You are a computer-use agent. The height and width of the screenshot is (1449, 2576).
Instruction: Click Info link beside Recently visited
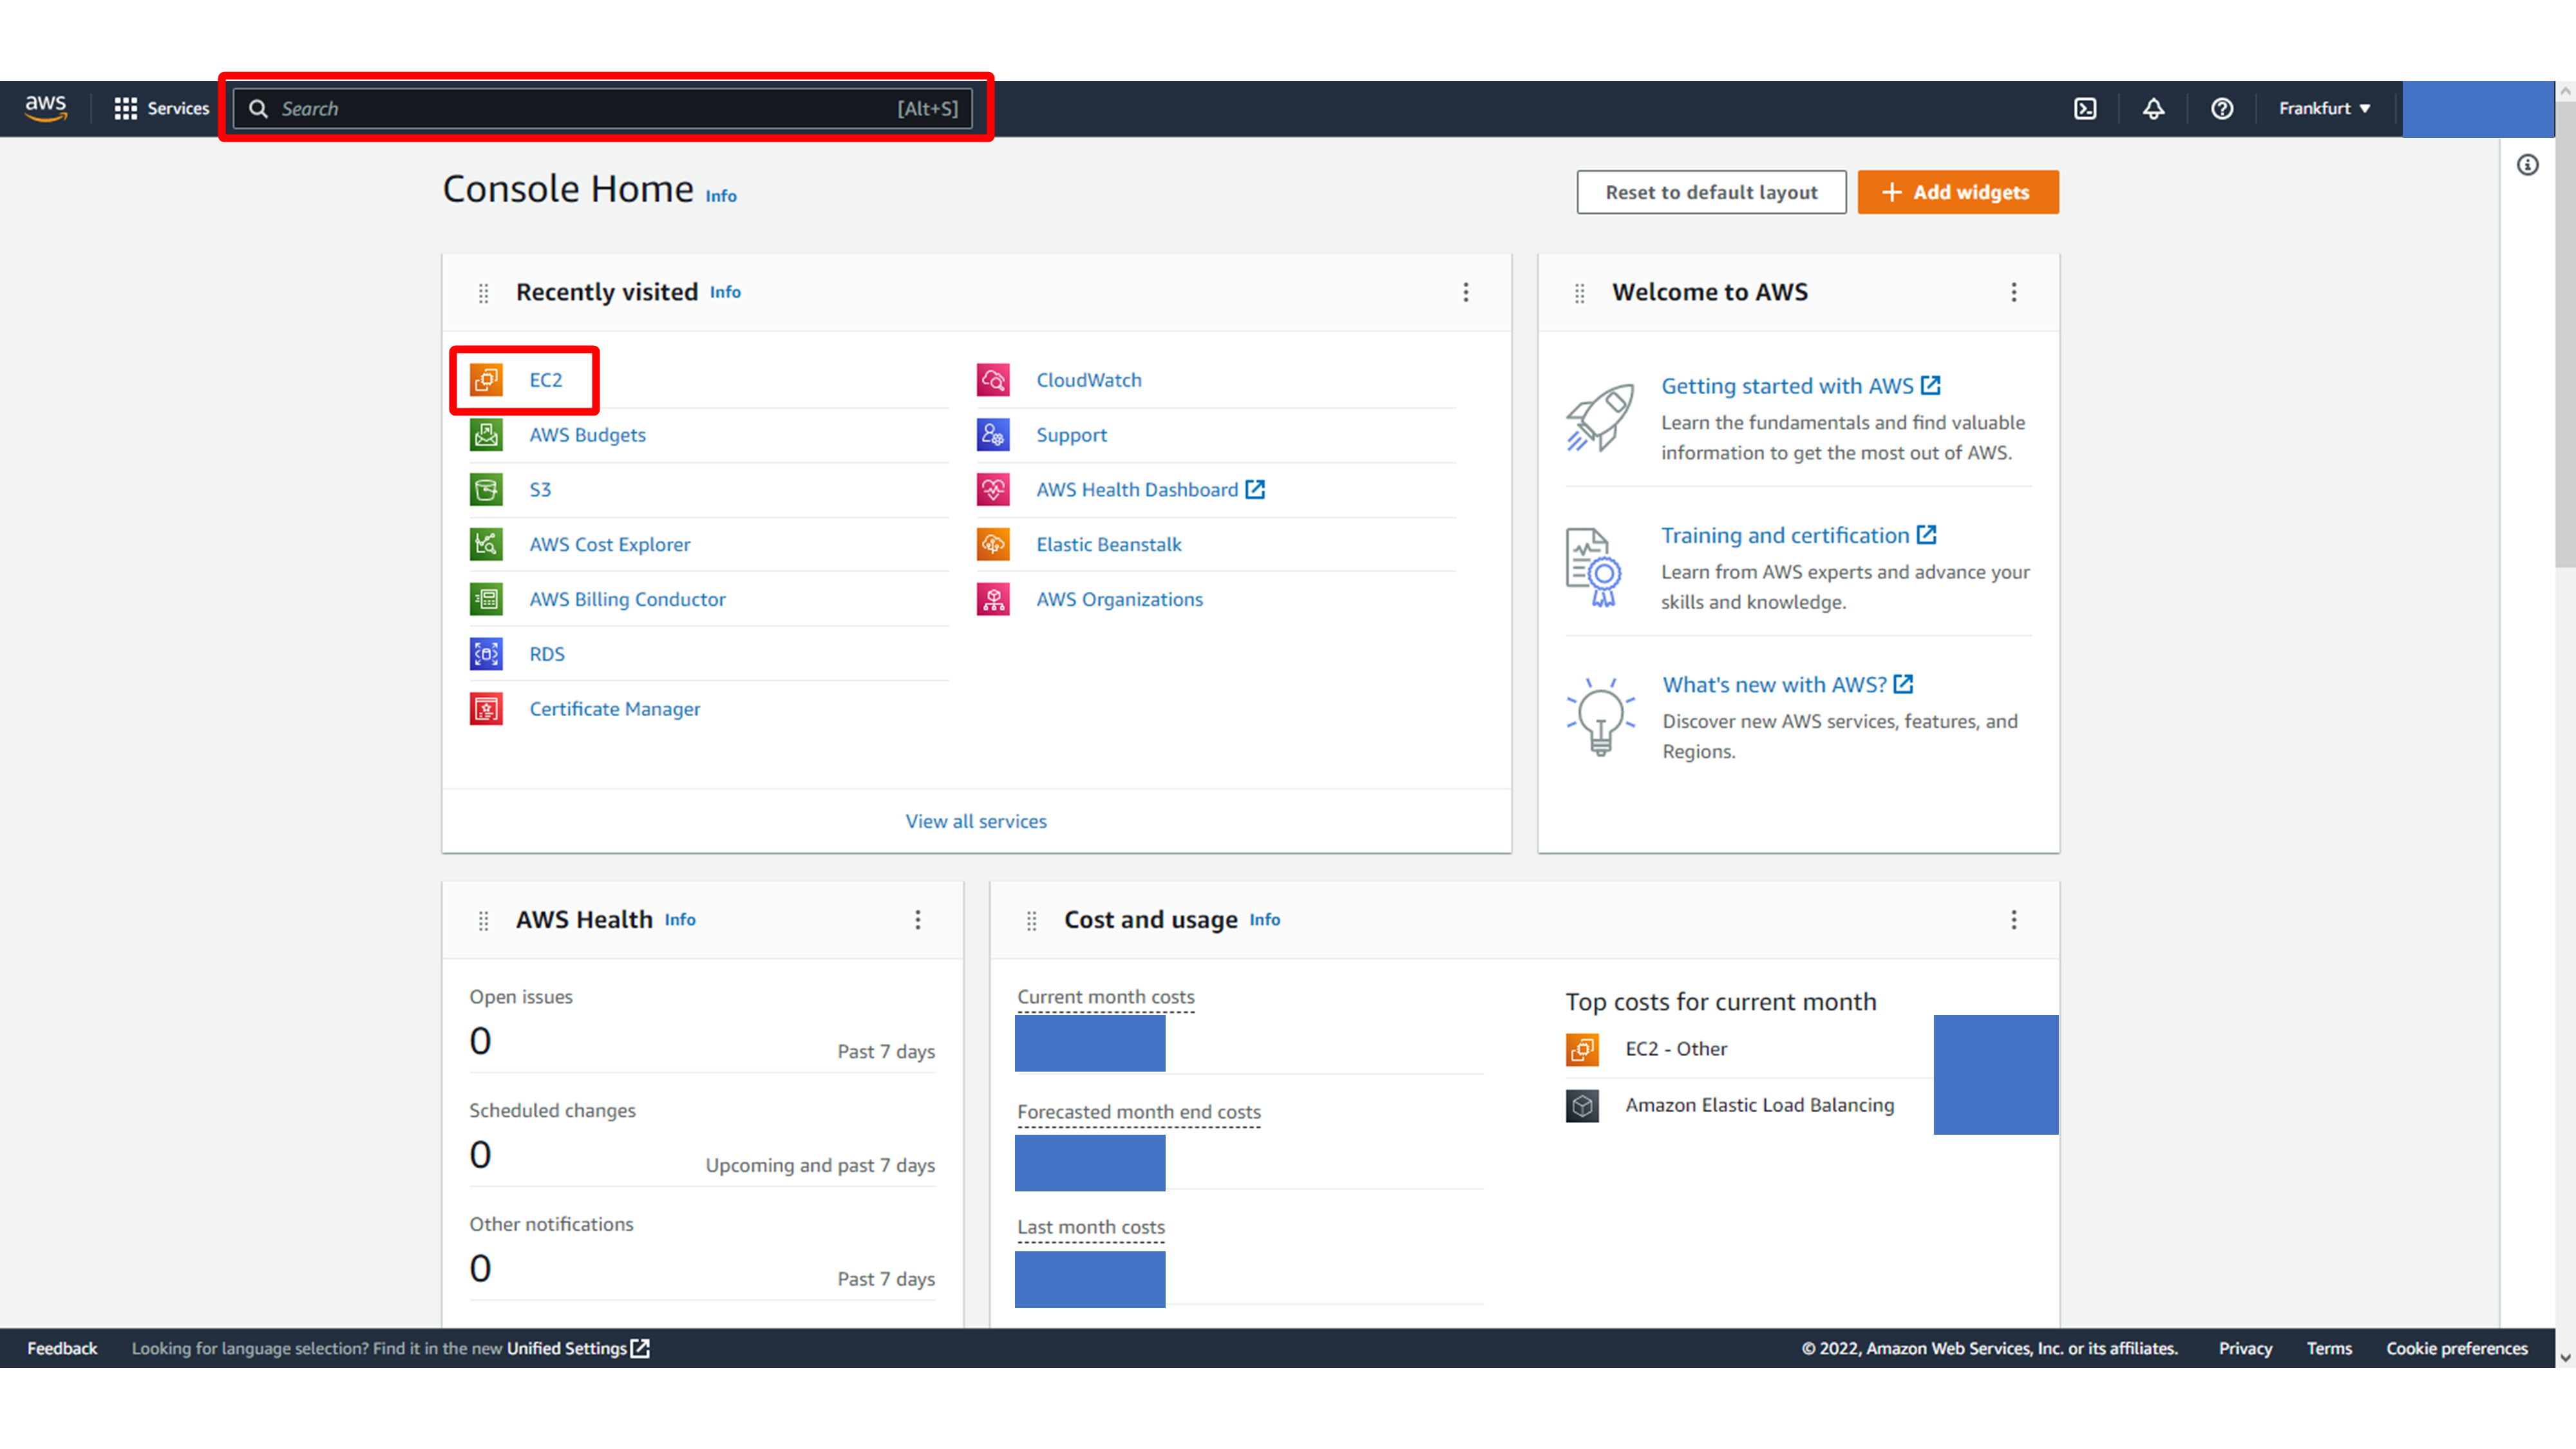tap(725, 292)
